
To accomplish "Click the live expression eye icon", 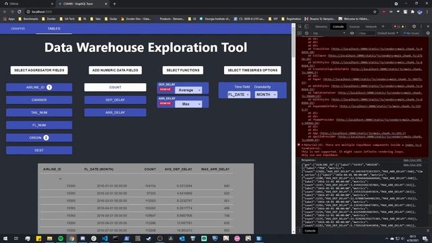I will [x=352, y=33].
